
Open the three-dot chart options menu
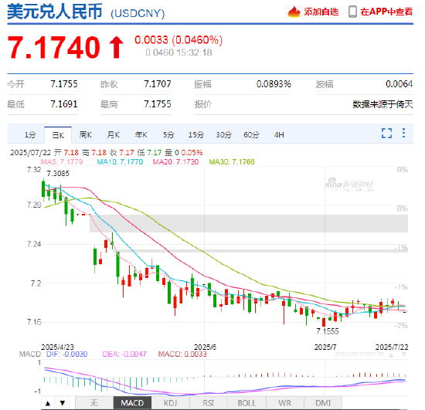[403, 133]
